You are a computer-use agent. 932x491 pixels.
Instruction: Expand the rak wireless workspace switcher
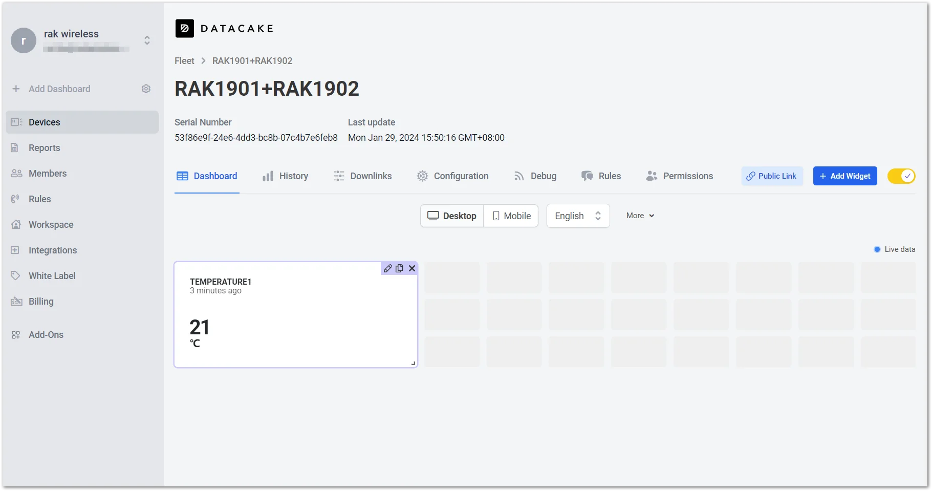[x=147, y=40]
